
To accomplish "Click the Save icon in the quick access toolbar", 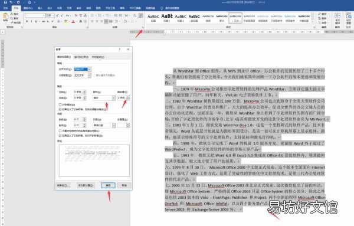I will pos(5,2).
